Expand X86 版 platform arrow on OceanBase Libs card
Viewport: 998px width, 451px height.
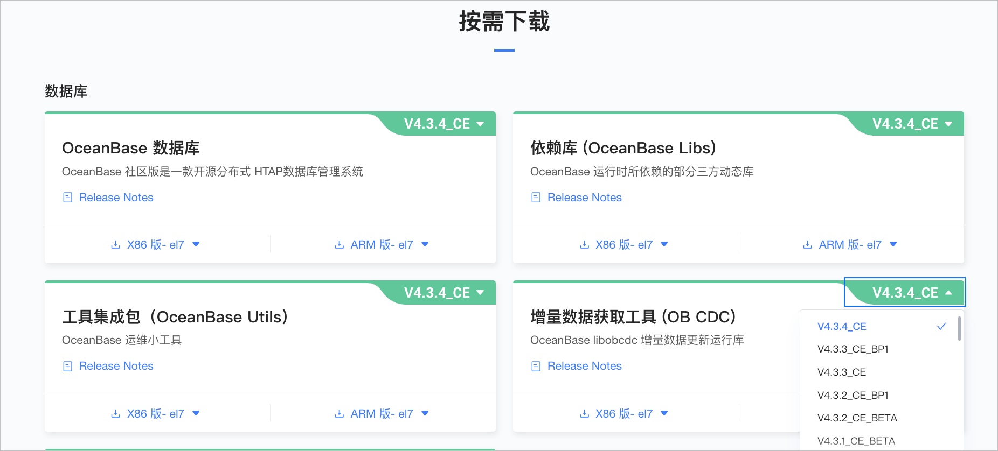(664, 244)
